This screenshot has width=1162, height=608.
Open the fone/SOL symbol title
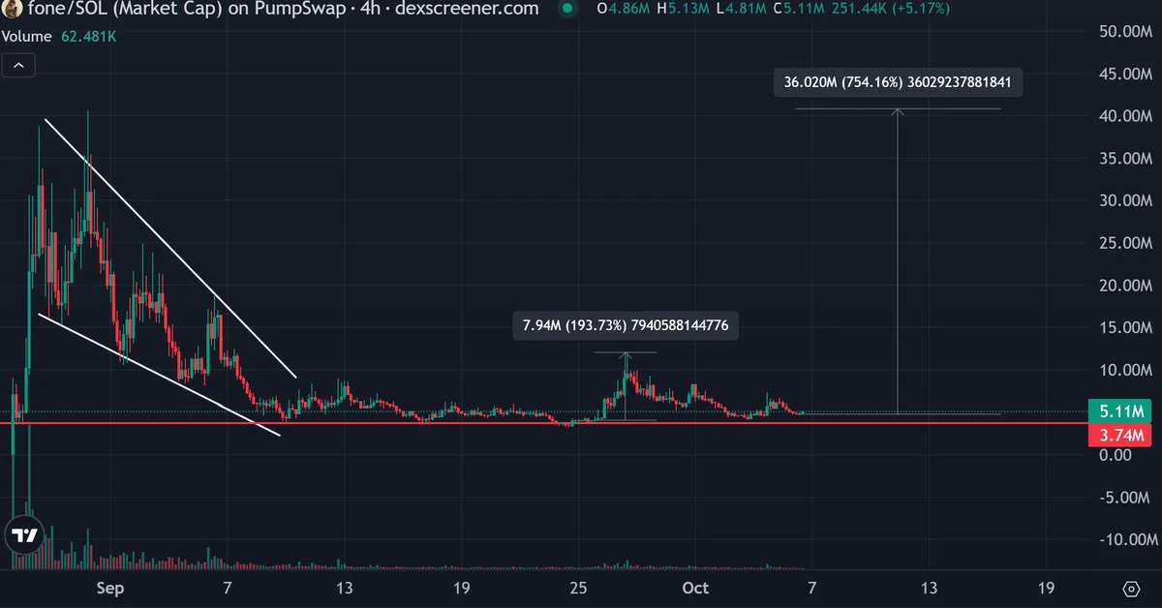[x=284, y=9]
